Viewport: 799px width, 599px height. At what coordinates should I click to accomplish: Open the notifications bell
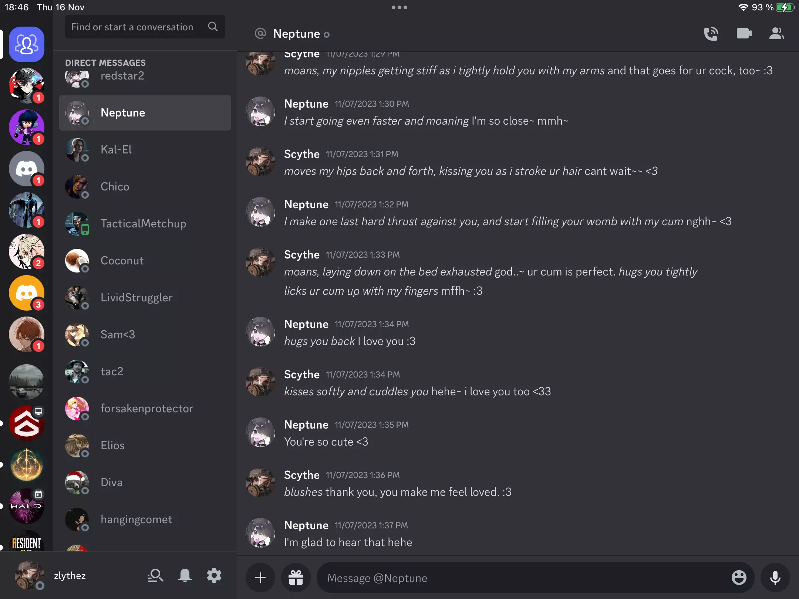pyautogui.click(x=185, y=576)
